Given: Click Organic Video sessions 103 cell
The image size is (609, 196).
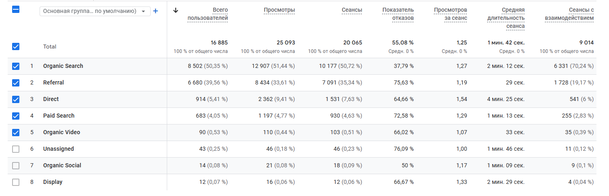Looking at the screenshot, I should [x=346, y=132].
